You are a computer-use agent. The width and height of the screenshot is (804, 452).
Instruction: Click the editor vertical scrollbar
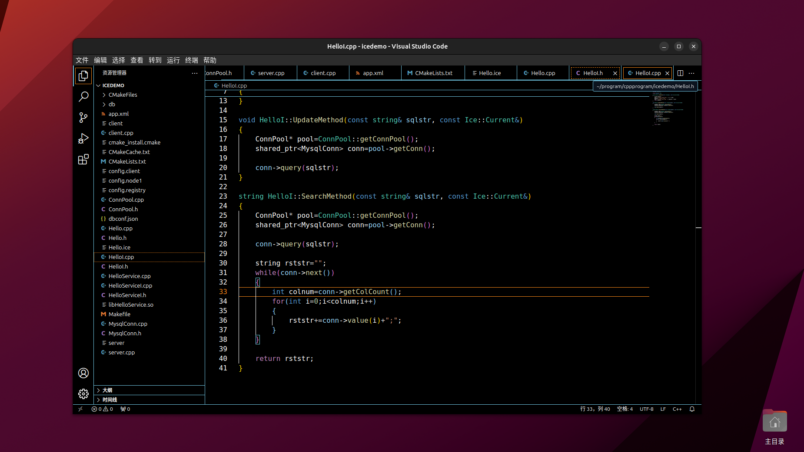point(698,247)
